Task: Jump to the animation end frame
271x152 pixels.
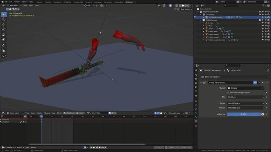Action: 105,147
